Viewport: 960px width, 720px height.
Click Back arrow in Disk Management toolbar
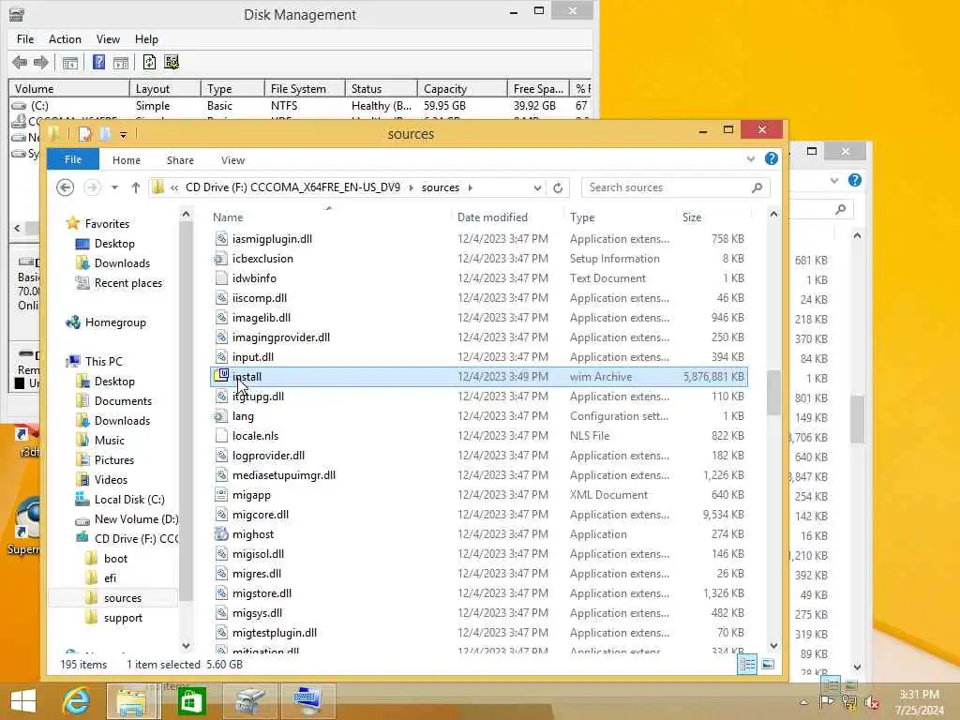[x=20, y=62]
